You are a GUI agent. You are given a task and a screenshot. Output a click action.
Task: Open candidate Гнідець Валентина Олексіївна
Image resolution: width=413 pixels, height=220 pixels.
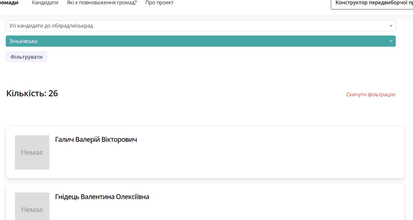[102, 197]
